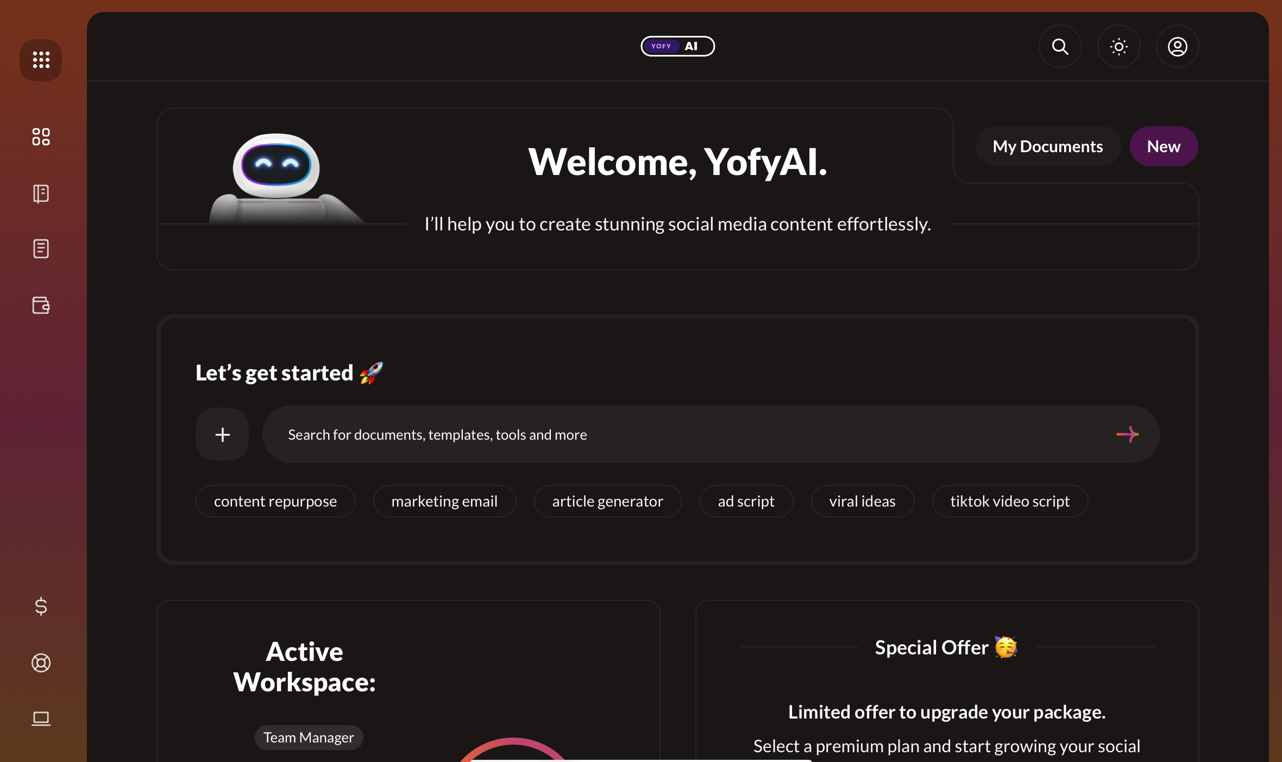Screen dimensions: 1282x762
Task: Submit search using the arrow icon
Action: point(1128,434)
